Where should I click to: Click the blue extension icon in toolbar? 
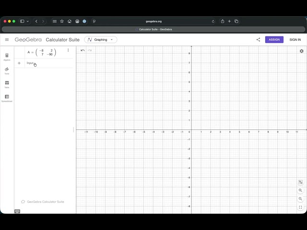(84, 21)
